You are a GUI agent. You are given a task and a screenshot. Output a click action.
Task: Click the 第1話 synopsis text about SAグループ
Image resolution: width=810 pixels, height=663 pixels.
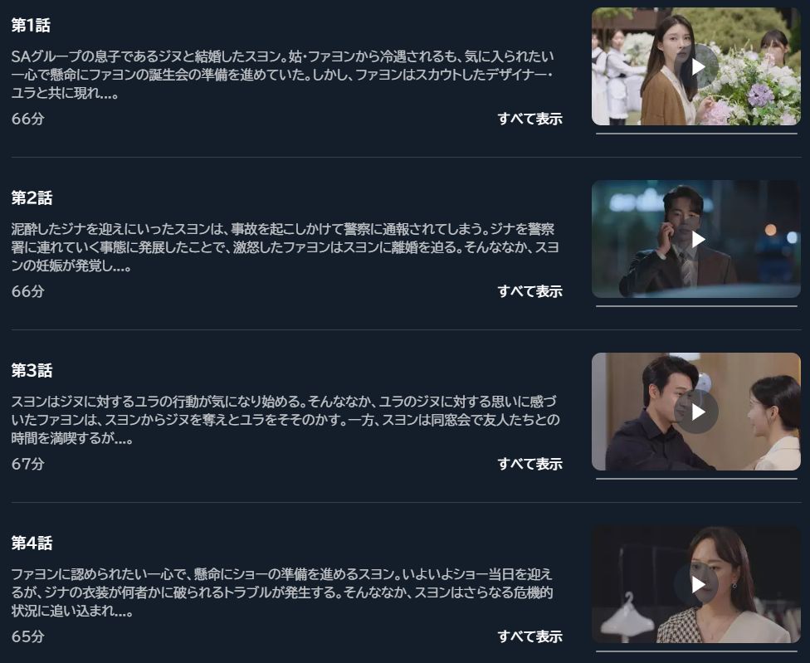click(x=282, y=75)
